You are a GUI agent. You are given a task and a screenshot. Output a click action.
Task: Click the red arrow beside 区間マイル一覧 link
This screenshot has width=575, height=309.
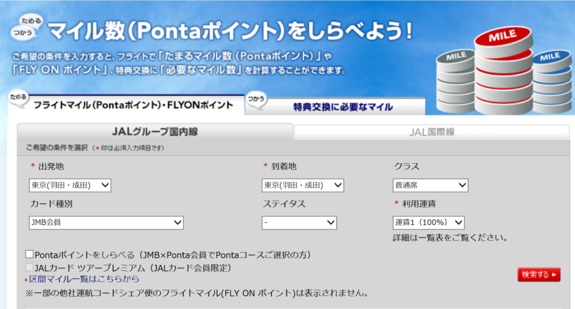26,279
